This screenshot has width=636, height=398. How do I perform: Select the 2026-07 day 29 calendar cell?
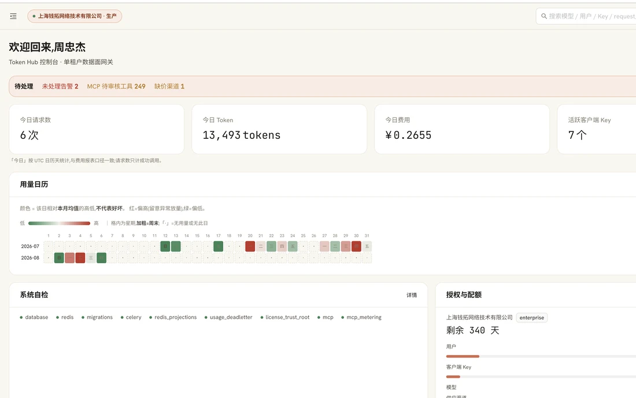pyautogui.click(x=346, y=246)
